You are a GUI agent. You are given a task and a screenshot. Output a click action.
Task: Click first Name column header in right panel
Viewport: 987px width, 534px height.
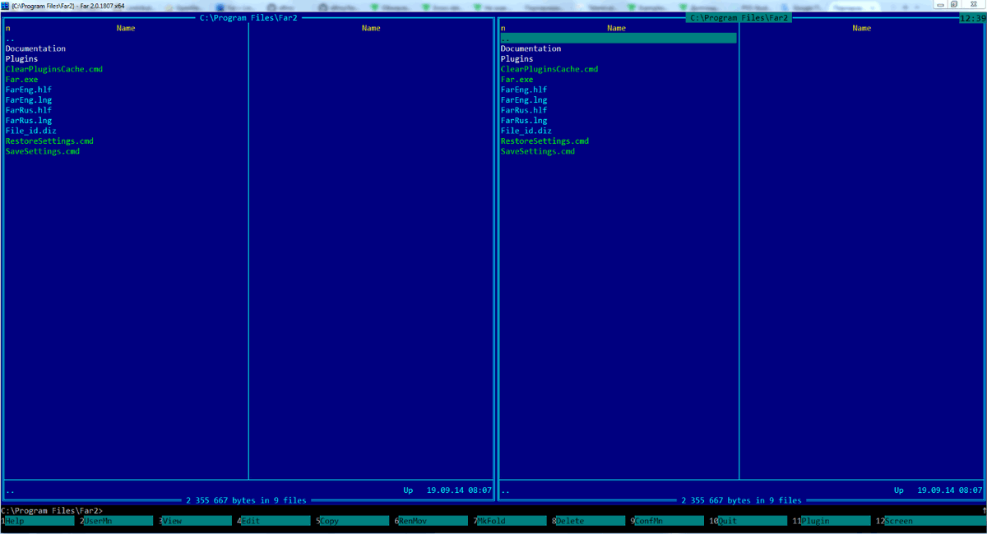(x=616, y=29)
